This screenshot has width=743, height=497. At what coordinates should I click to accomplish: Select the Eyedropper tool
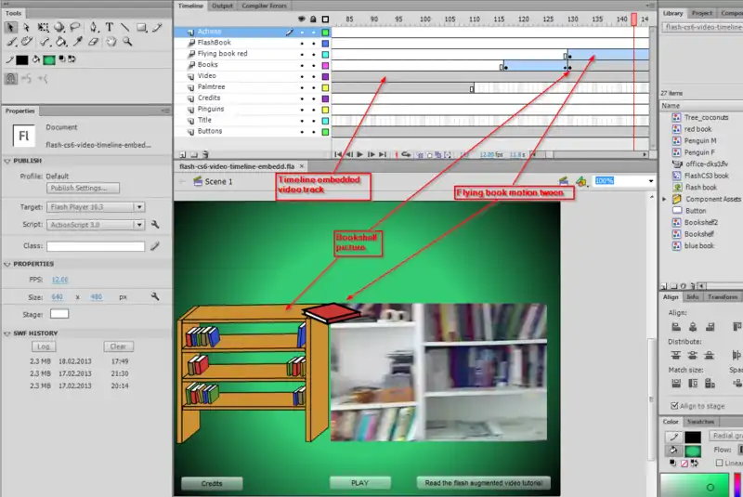coord(77,42)
